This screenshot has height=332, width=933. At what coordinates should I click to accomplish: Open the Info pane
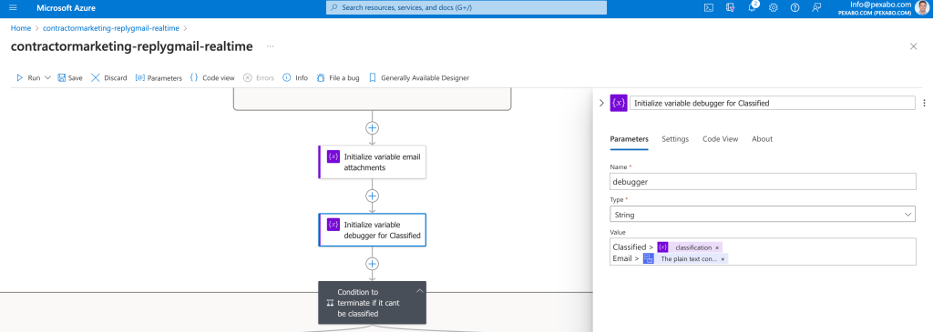tap(295, 78)
